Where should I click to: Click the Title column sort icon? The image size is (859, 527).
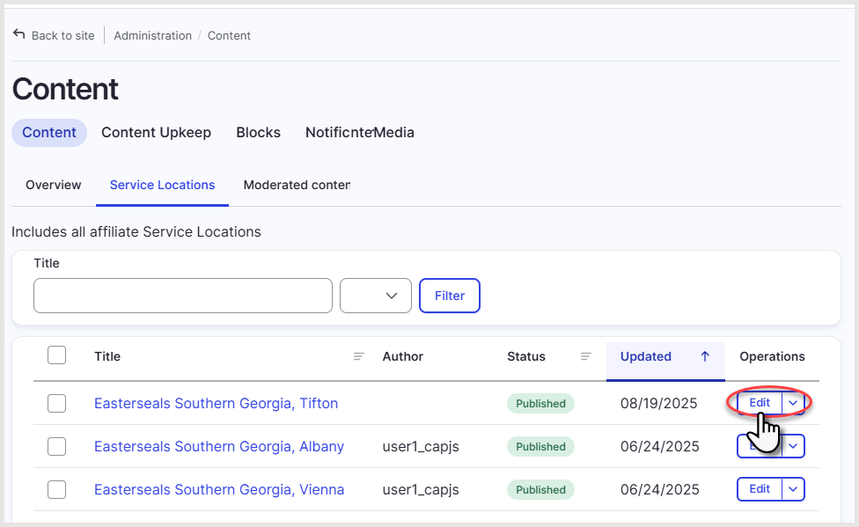pos(359,356)
